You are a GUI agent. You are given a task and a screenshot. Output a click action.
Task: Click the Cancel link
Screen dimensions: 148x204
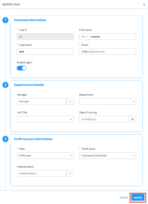point(124,198)
